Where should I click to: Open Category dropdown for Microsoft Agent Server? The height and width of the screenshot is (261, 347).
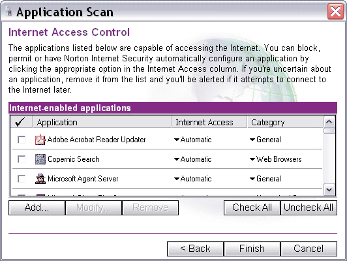(265, 179)
